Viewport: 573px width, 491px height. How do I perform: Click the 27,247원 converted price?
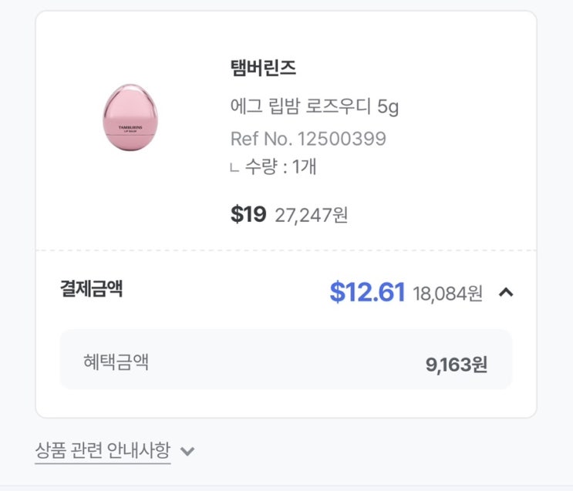point(311,215)
